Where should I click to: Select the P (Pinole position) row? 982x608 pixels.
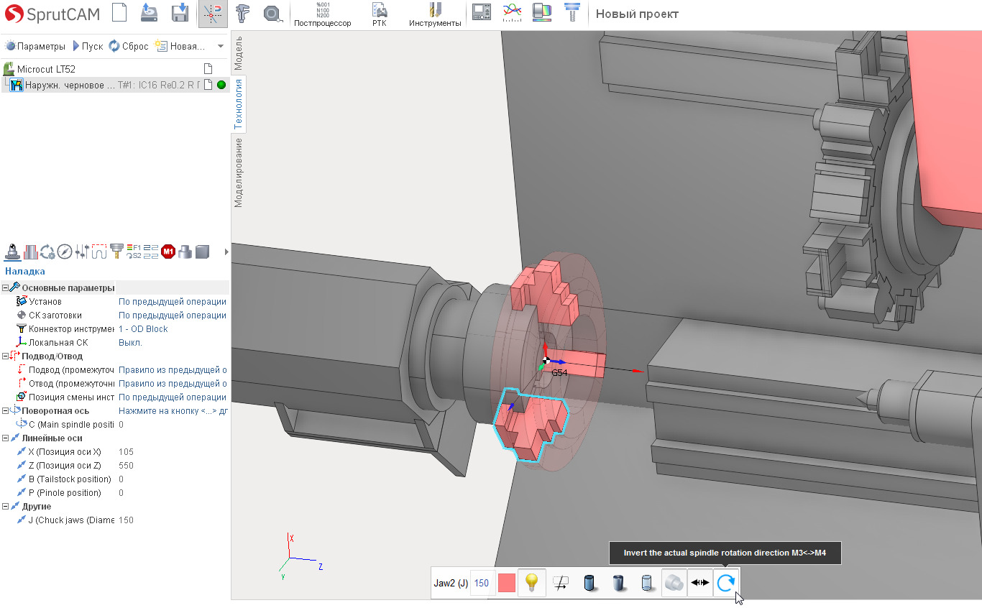(115, 492)
